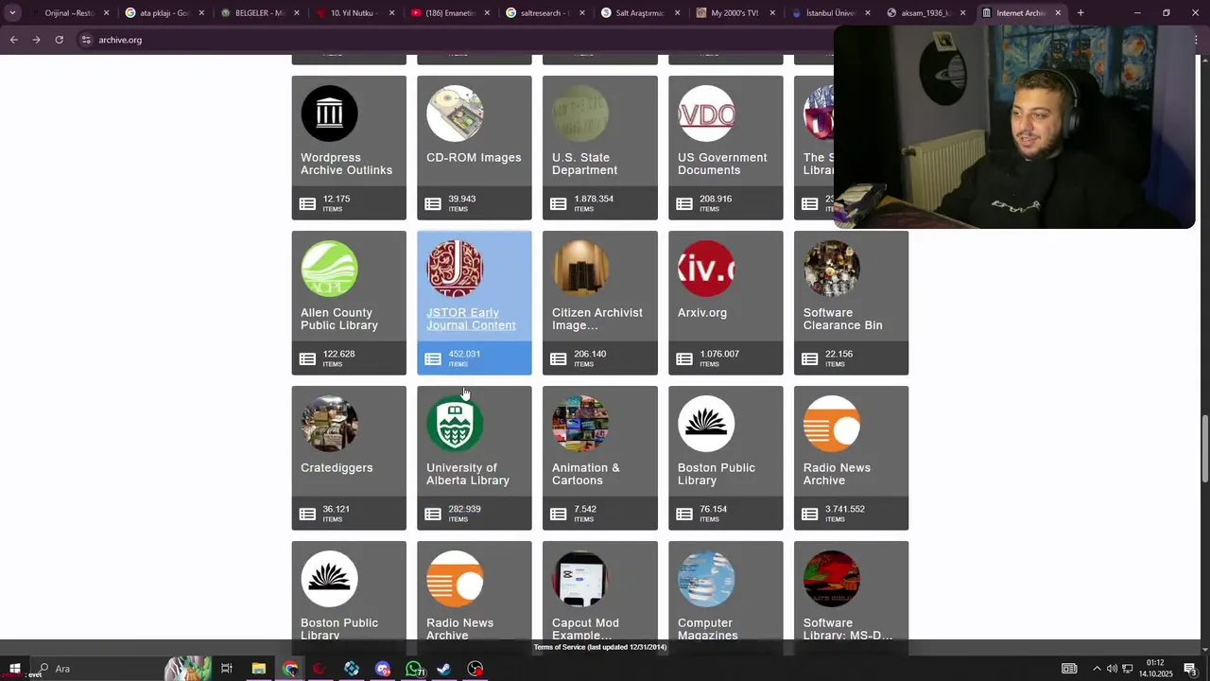
Task: Open WhatsApp from the taskbar
Action: pos(414,669)
